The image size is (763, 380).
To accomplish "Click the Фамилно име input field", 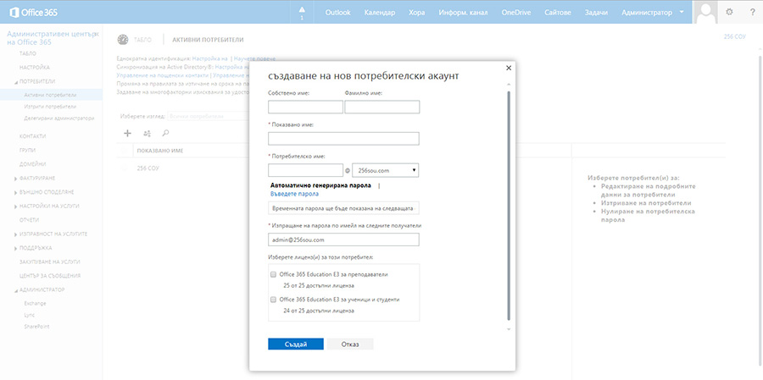I will 382,107.
